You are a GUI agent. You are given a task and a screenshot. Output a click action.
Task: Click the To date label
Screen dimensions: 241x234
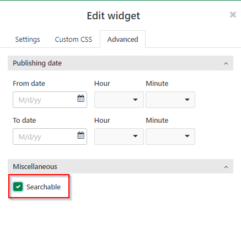[x=24, y=121]
